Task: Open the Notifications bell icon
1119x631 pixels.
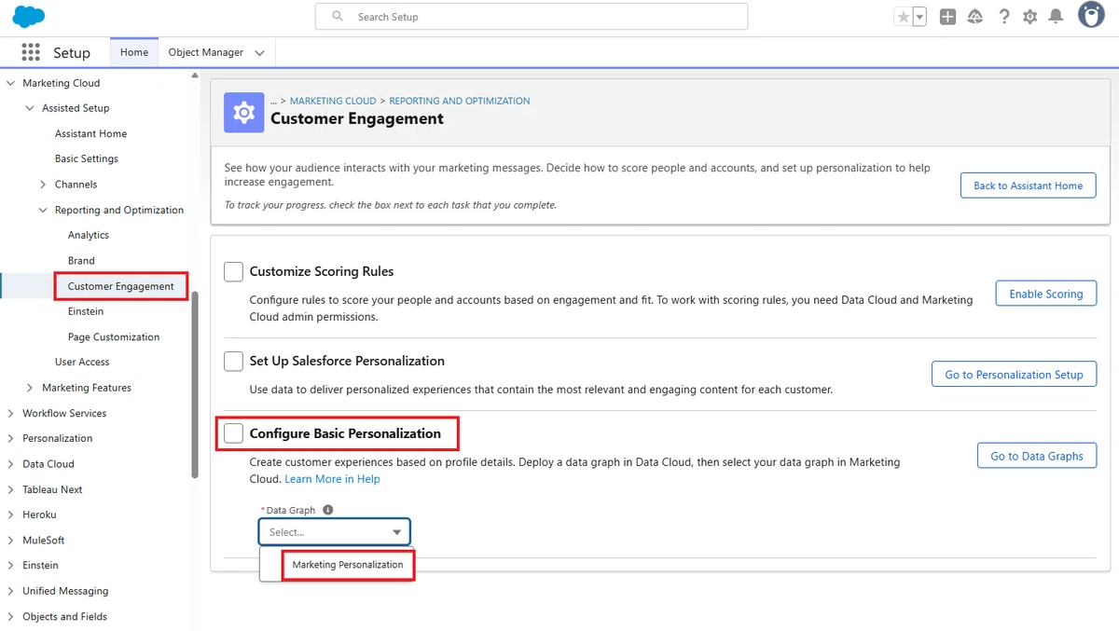Action: 1056,17
